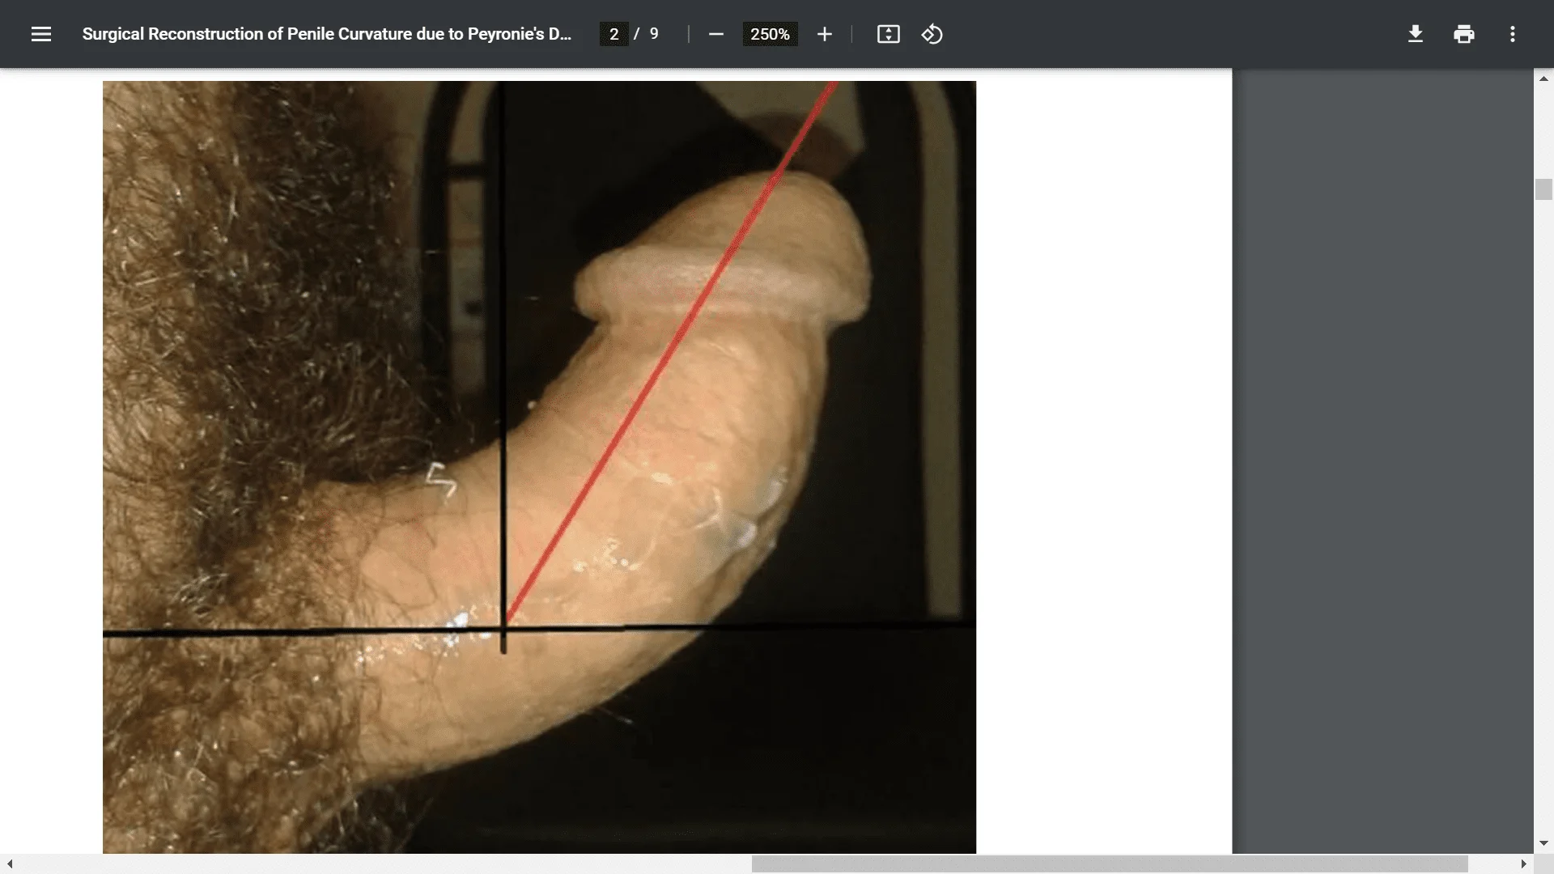1554x874 pixels.
Task: Edit the current page number field
Action: [x=614, y=34]
